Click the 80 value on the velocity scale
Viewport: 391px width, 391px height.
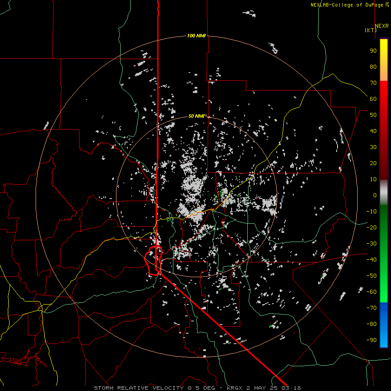pyautogui.click(x=373, y=66)
